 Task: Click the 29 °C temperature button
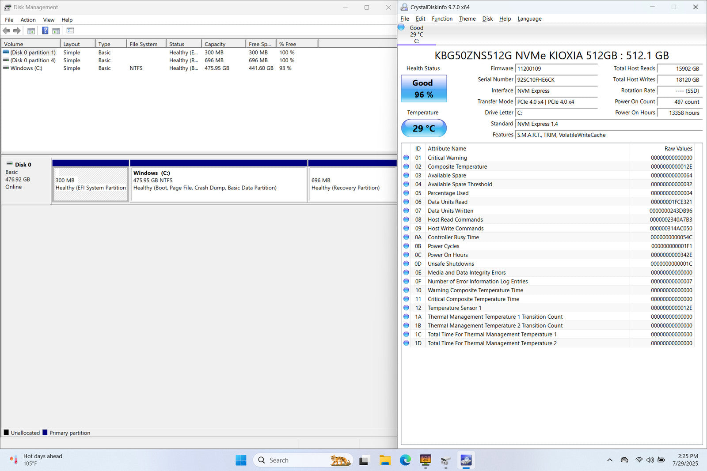pyautogui.click(x=423, y=128)
